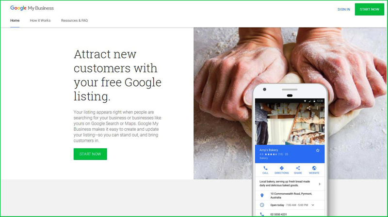Click the location pin icon by address
The width and height of the screenshot is (388, 217).
pos(262,196)
